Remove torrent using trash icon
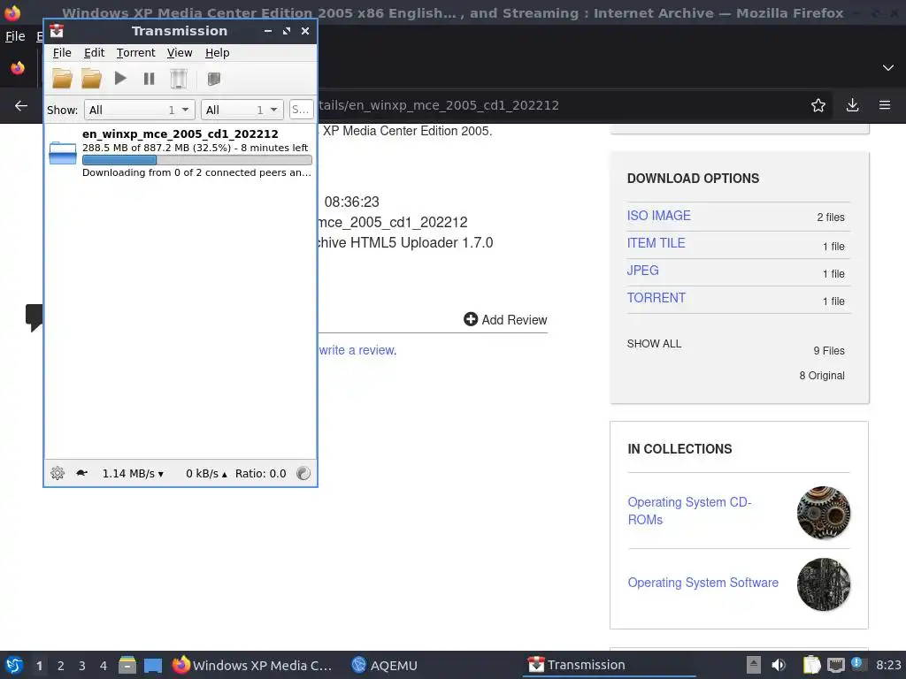Viewport: 906px width, 679px height. click(x=179, y=79)
